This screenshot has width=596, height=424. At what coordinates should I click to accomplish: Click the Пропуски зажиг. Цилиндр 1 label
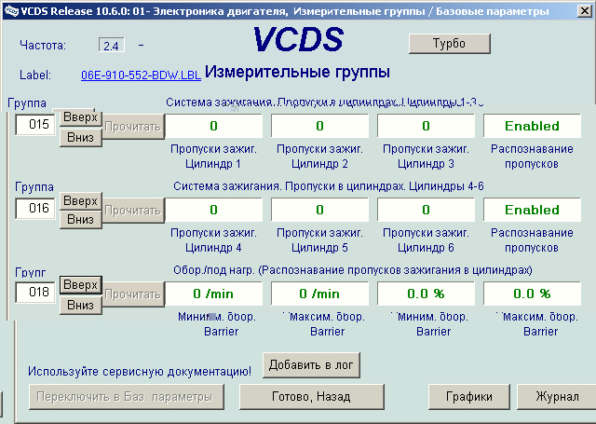click(x=213, y=157)
